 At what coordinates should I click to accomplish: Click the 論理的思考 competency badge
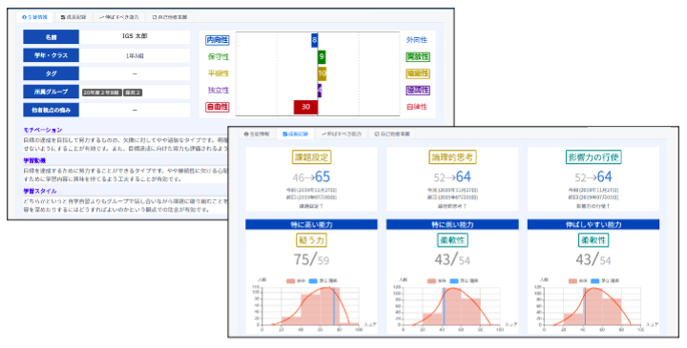452,157
